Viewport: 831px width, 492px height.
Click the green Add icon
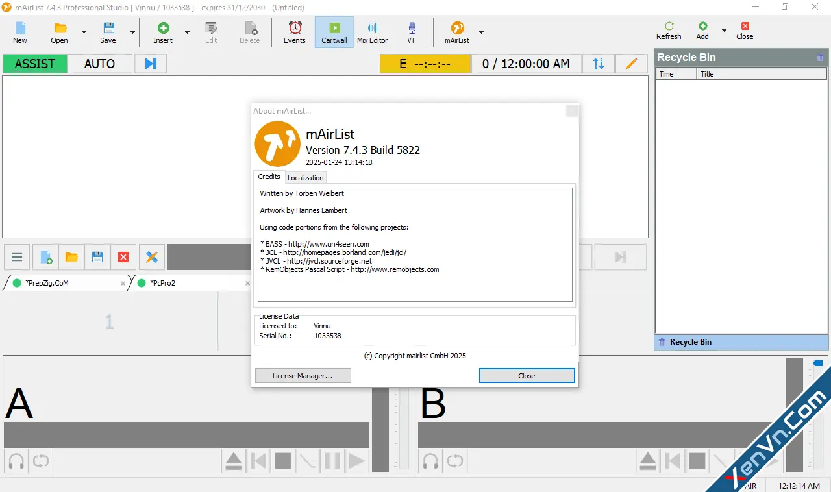pos(702,26)
